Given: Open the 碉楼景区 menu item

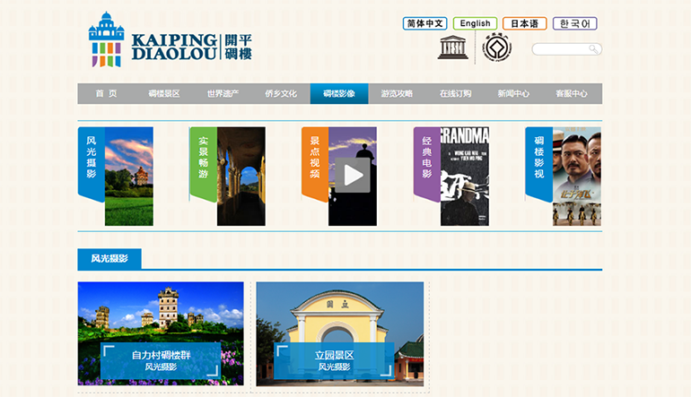Looking at the screenshot, I should point(164,93).
